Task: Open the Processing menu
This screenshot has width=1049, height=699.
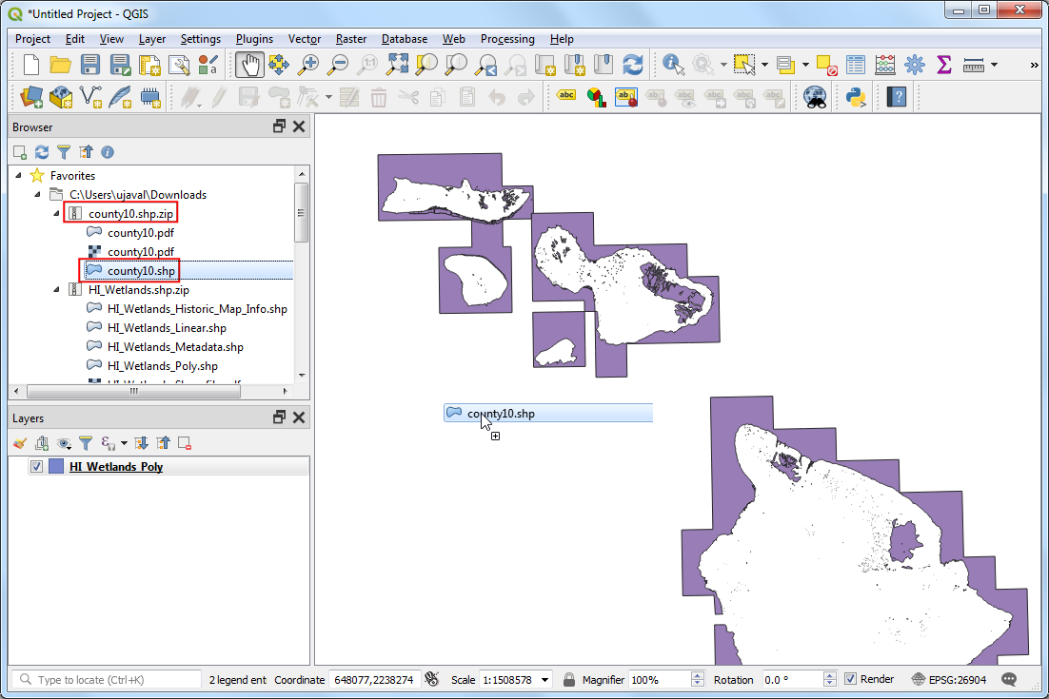Action: (506, 39)
